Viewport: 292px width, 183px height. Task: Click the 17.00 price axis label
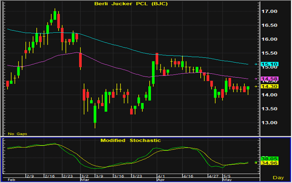(x=269, y=12)
